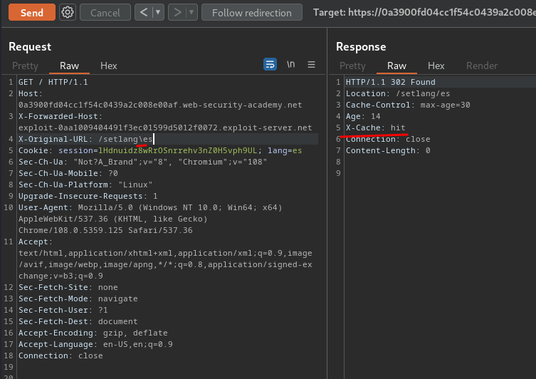Viewport: 536px width, 379px height.
Task: Open the forward history dropdown arrow
Action: point(191,13)
